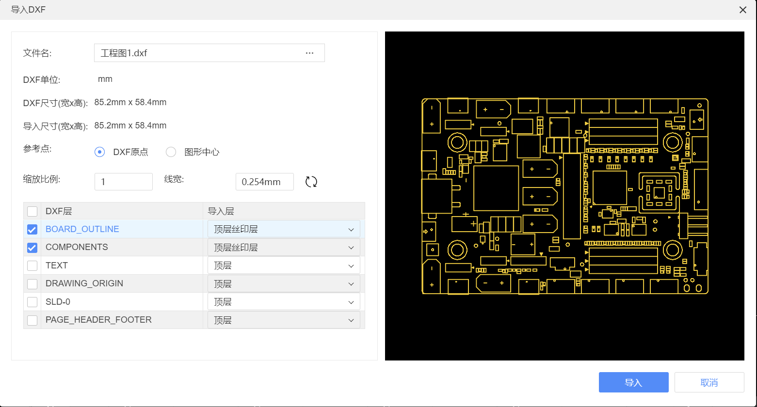The height and width of the screenshot is (407, 757).
Task: Click the 线宽 line width input field
Action: [x=264, y=182]
